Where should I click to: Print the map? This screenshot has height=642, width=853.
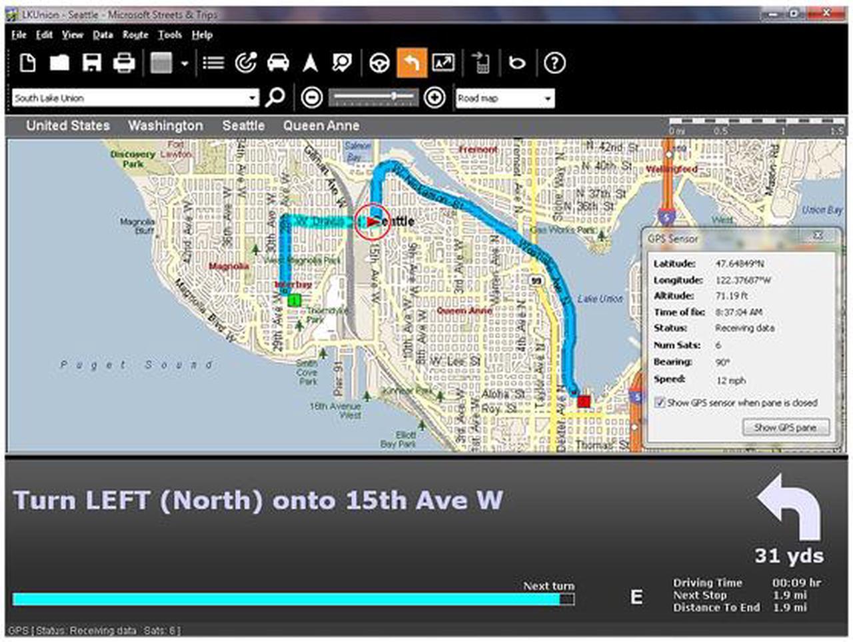pos(124,63)
